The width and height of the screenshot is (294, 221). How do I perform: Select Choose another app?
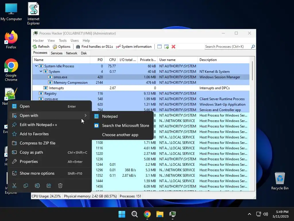pyautogui.click(x=123, y=135)
